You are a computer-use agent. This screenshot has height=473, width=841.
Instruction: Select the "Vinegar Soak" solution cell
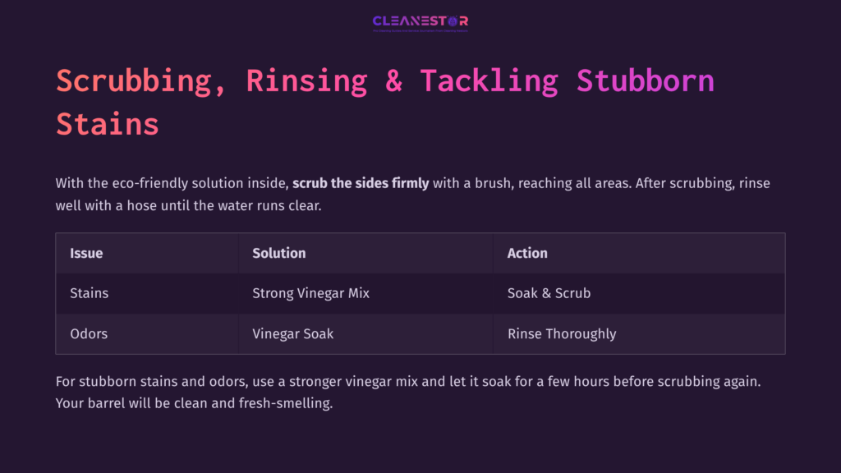(292, 333)
